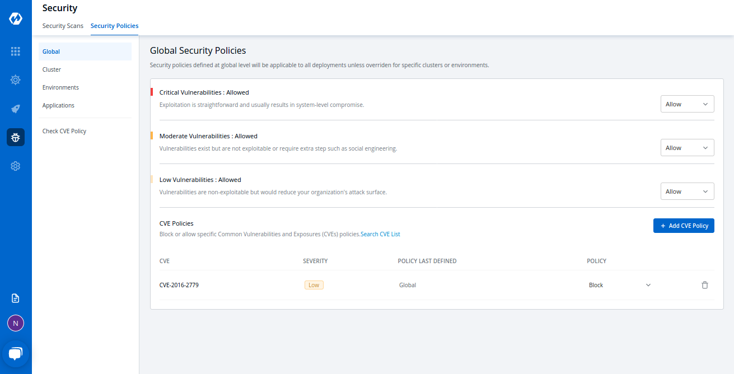Open Global Configurations gear icon
Viewport: 734px width, 374px height.
click(x=16, y=166)
